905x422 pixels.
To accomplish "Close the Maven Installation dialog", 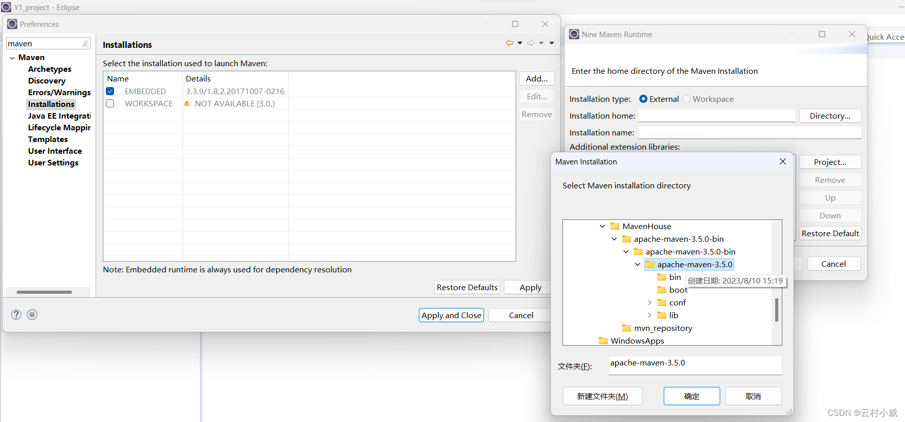I will [x=783, y=161].
